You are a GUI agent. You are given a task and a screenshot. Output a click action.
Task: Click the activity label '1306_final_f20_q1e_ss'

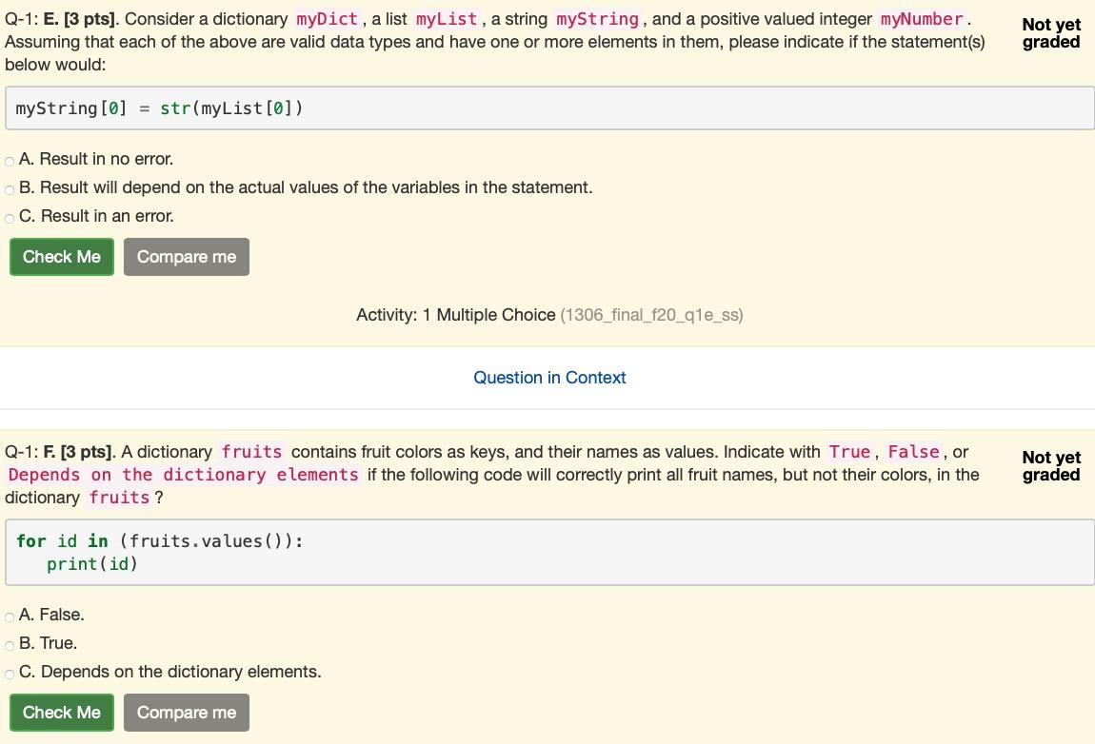(x=652, y=315)
